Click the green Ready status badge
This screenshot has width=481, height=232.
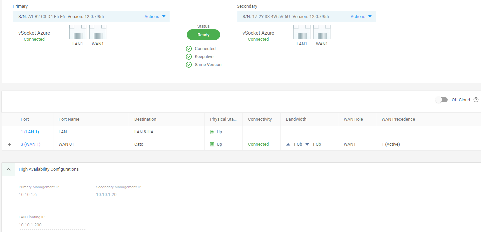203,35
